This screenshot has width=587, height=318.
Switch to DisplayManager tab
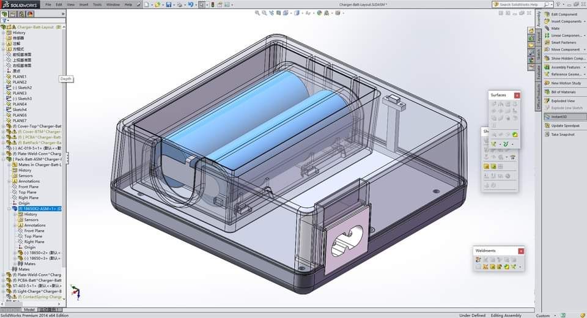tap(31, 14)
